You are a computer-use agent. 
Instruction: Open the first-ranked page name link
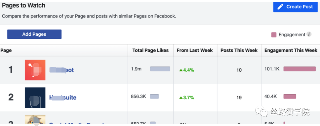pos(61,70)
